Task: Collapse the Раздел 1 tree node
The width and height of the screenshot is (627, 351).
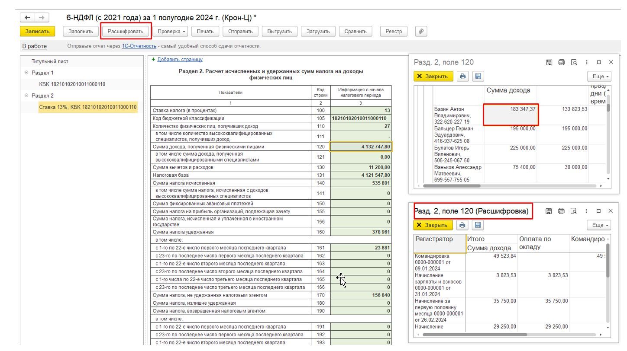Action: pyautogui.click(x=27, y=73)
